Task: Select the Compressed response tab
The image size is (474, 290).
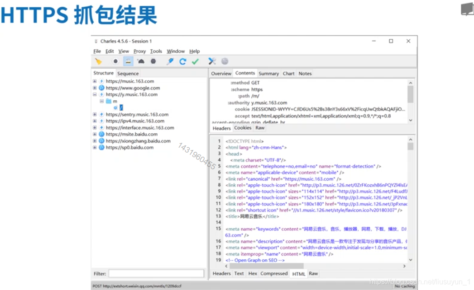Action: 274,273
